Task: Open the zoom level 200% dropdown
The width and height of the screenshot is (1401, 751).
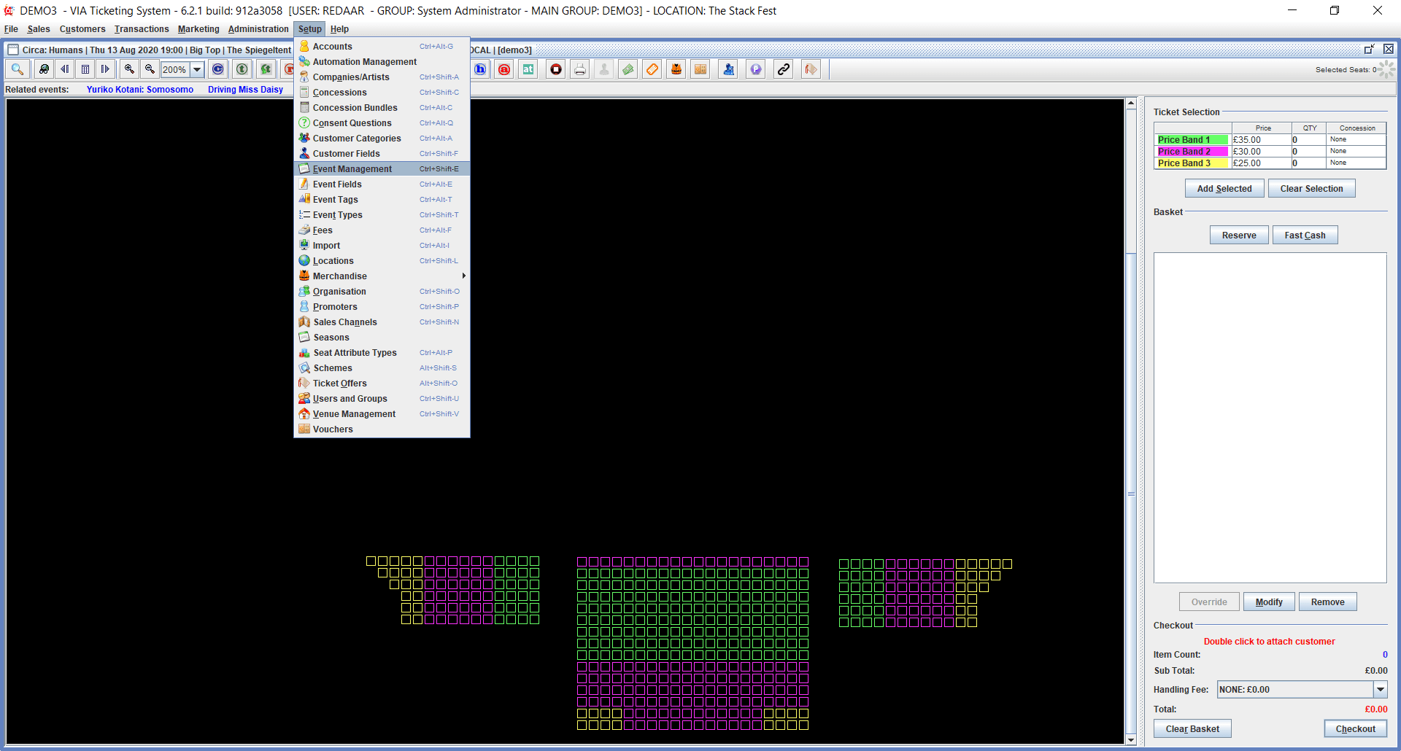Action: [x=197, y=69]
